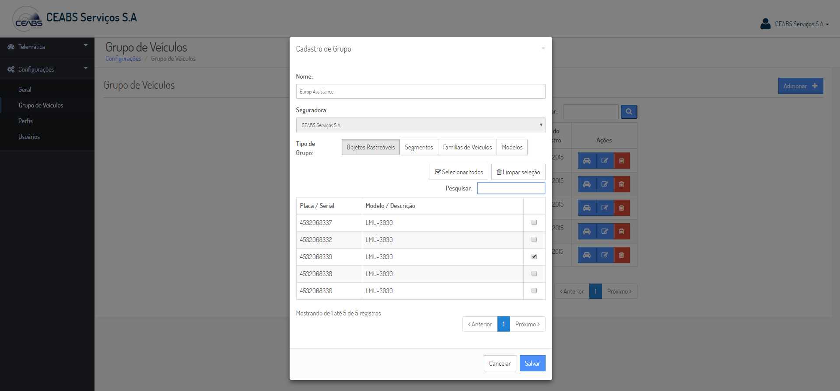
Task: Focus the search field in background page
Action: 591,112
